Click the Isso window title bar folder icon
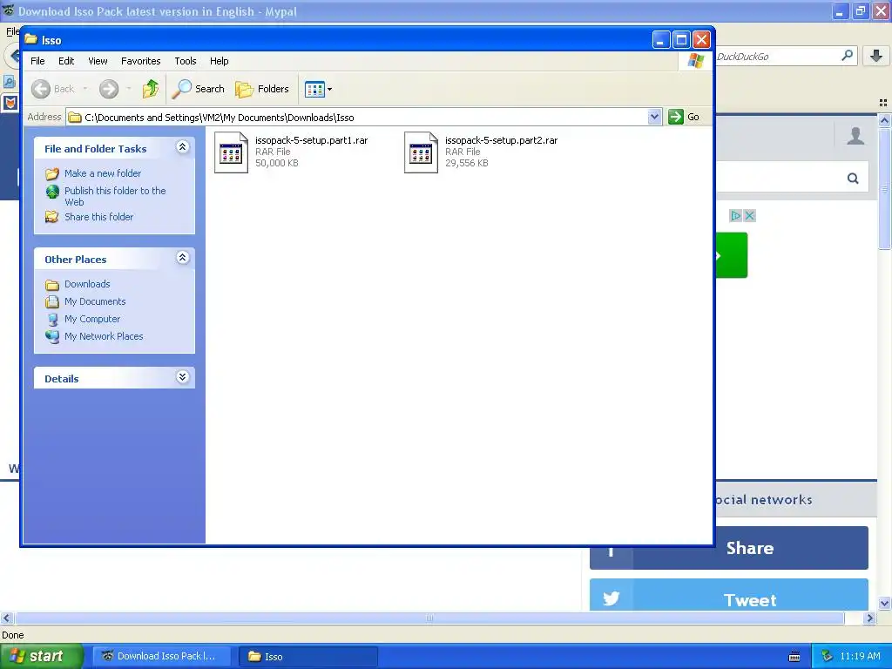892x669 pixels. click(30, 40)
